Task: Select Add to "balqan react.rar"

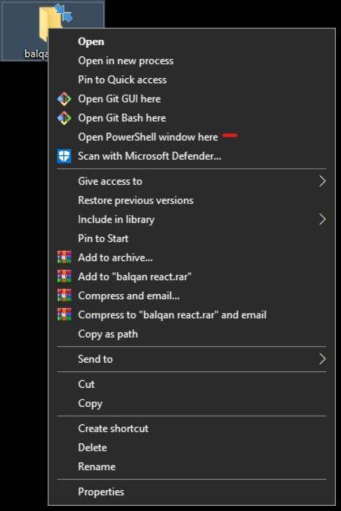Action: pyautogui.click(x=192, y=277)
